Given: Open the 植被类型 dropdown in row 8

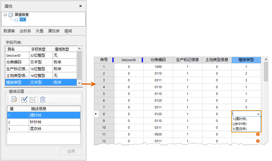Looking at the screenshot, I should [258, 114].
